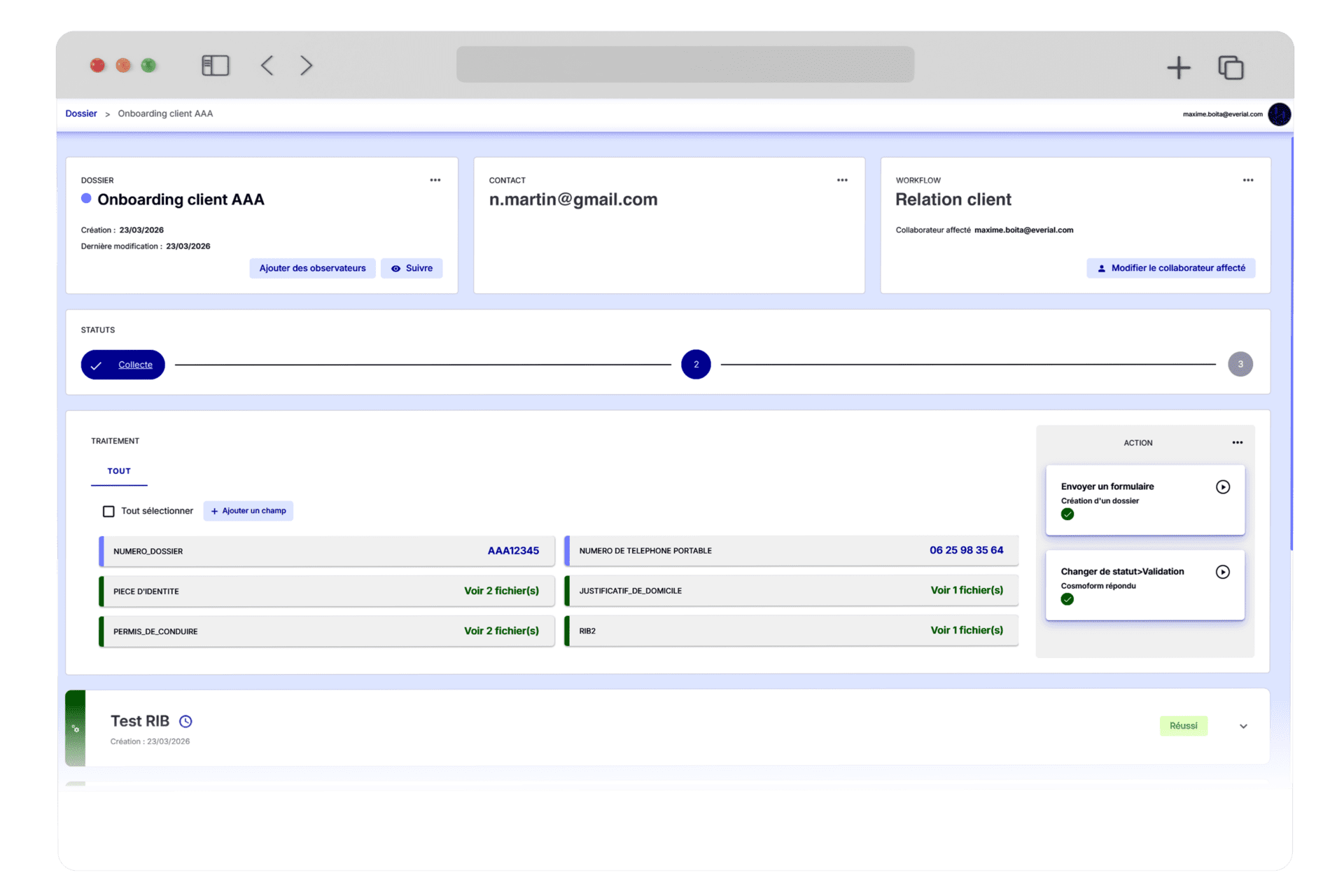Go to Dossier breadcrumb link

[81, 113]
